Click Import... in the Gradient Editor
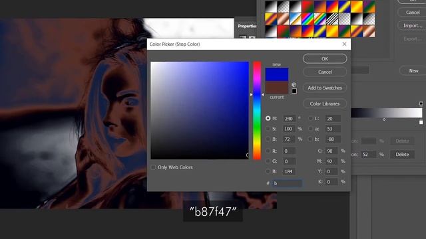426x239 pixels. click(413, 25)
